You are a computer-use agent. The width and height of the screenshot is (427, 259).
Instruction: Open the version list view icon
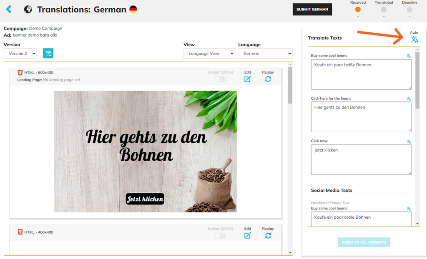click(x=48, y=53)
